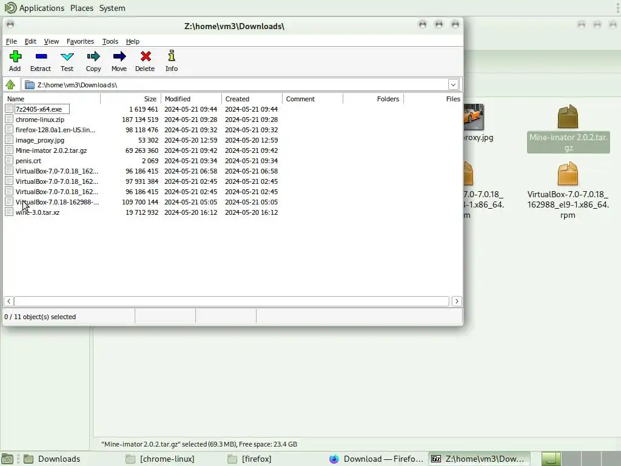This screenshot has height=466, width=621.
Task: Select VirtualBox-7.0.18-162988-... file
Action: pos(57,201)
